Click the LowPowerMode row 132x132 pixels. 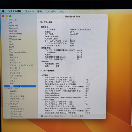point(66,96)
